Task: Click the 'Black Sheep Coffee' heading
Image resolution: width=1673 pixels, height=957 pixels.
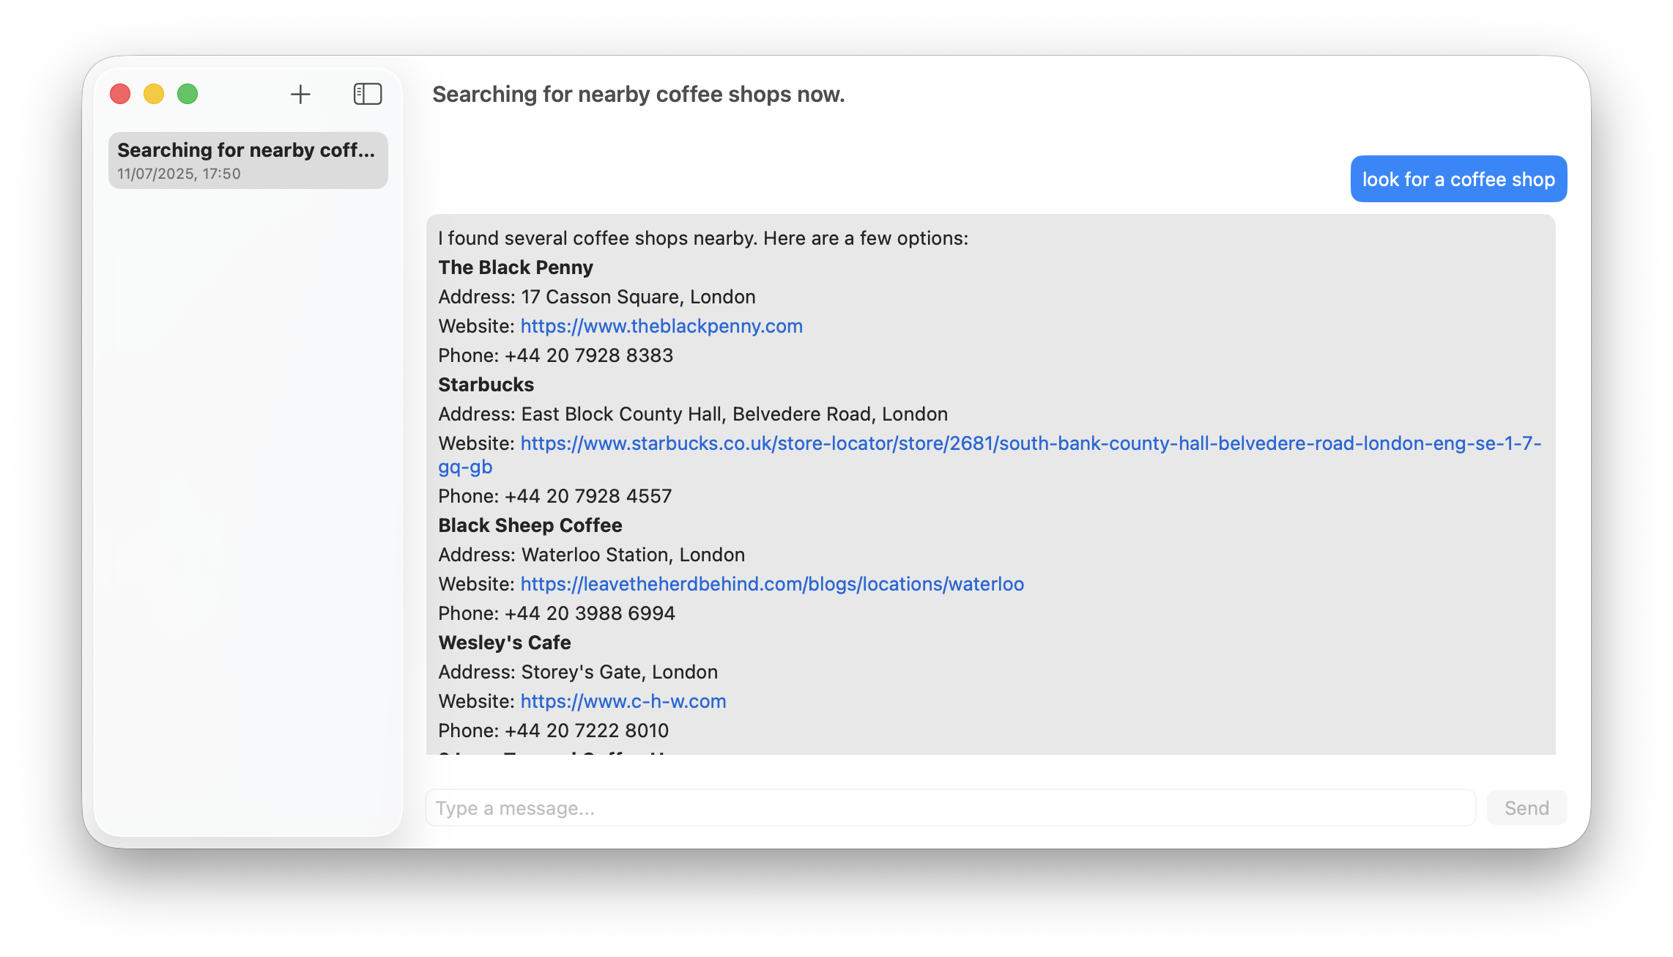Action: coord(530,525)
